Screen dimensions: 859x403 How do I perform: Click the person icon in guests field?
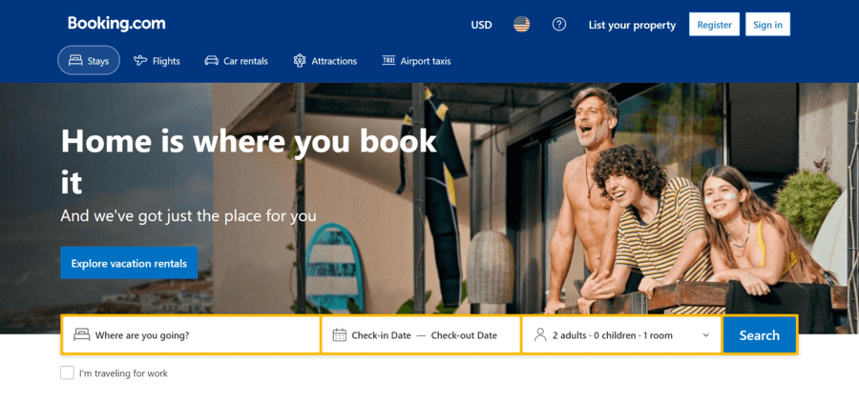coord(540,334)
